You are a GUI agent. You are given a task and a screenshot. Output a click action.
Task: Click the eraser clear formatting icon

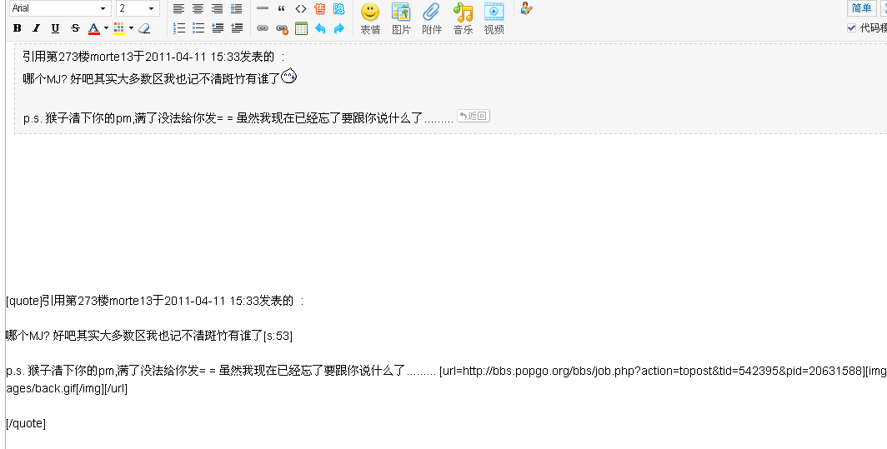[x=144, y=28]
